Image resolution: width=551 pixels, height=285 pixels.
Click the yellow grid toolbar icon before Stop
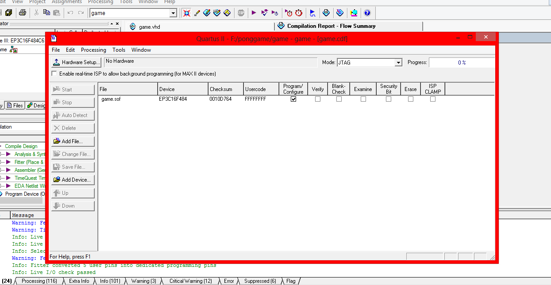pos(227,13)
